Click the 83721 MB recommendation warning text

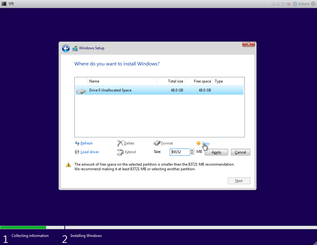click(154, 167)
